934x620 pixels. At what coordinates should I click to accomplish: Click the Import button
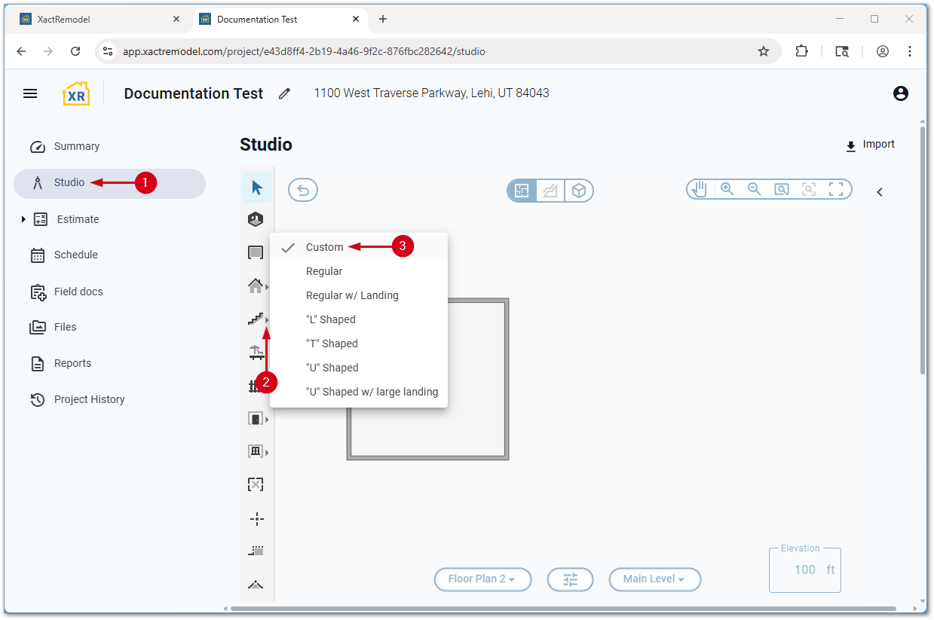[x=870, y=145]
